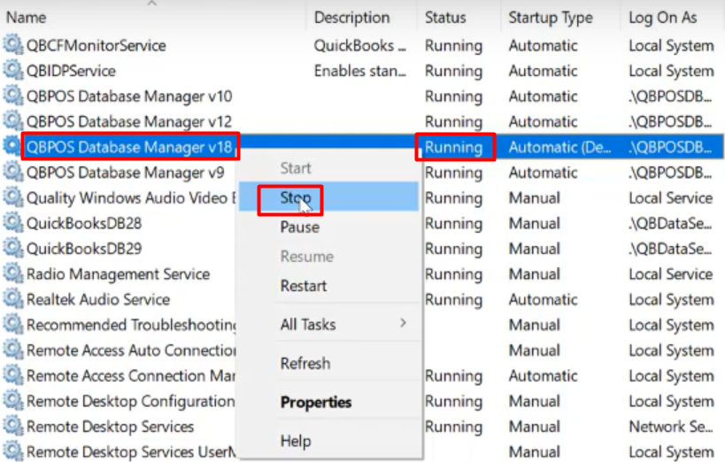Select the QBIDPService service name

71,71
